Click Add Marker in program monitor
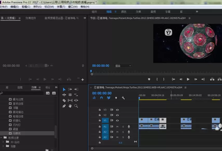222x151 pixels. (x=149, y=79)
